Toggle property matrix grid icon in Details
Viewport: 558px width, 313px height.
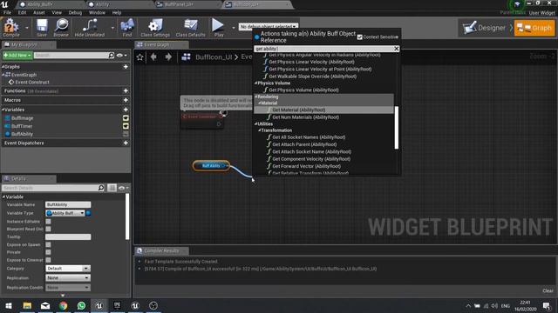[x=112, y=188]
